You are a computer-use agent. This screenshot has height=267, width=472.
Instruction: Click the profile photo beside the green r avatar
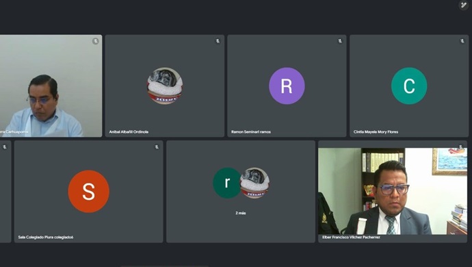pyautogui.click(x=254, y=183)
